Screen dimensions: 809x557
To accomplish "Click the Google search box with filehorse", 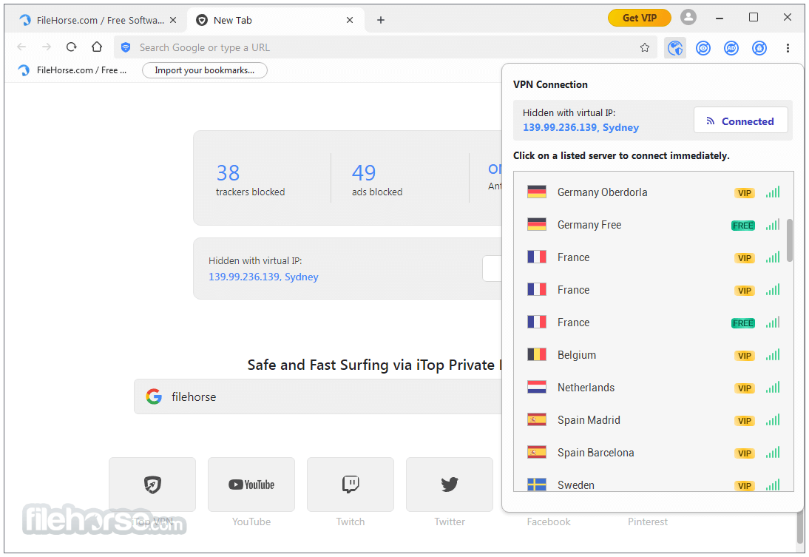I will click(318, 396).
